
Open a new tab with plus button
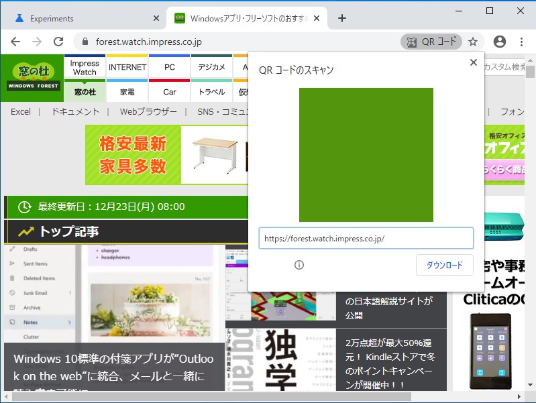342,18
